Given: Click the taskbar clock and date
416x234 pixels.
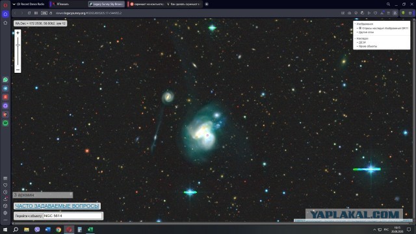Looking at the screenshot, I should (397, 229).
